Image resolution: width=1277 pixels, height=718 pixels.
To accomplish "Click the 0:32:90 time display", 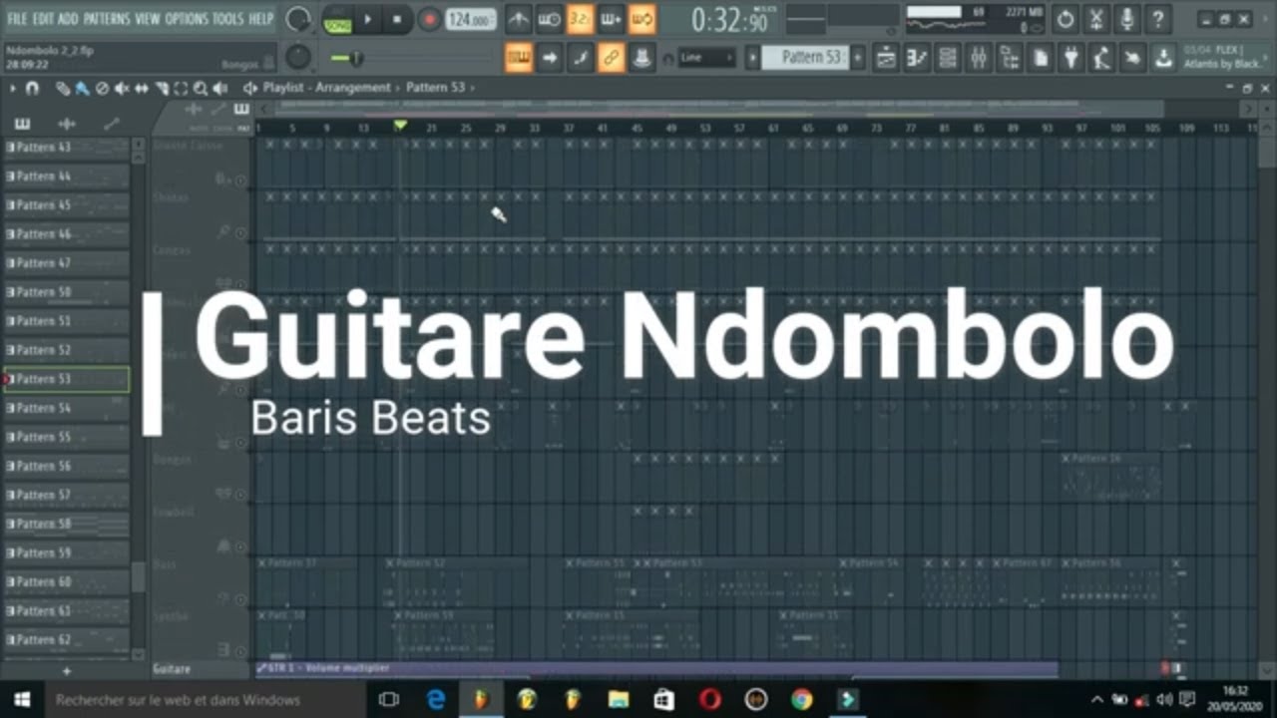I will [x=730, y=19].
